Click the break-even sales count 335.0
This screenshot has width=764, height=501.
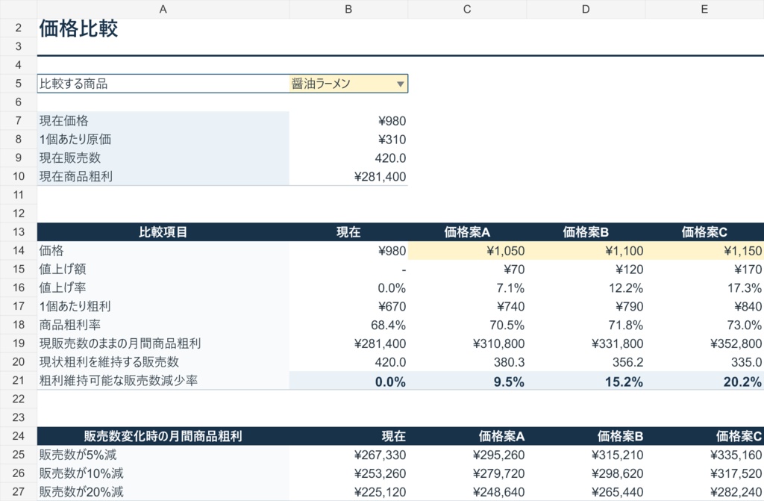704,361
